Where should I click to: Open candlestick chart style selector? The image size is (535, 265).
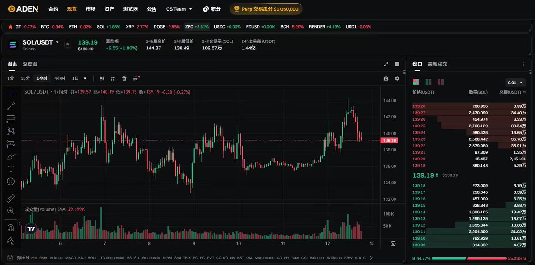(x=102, y=78)
